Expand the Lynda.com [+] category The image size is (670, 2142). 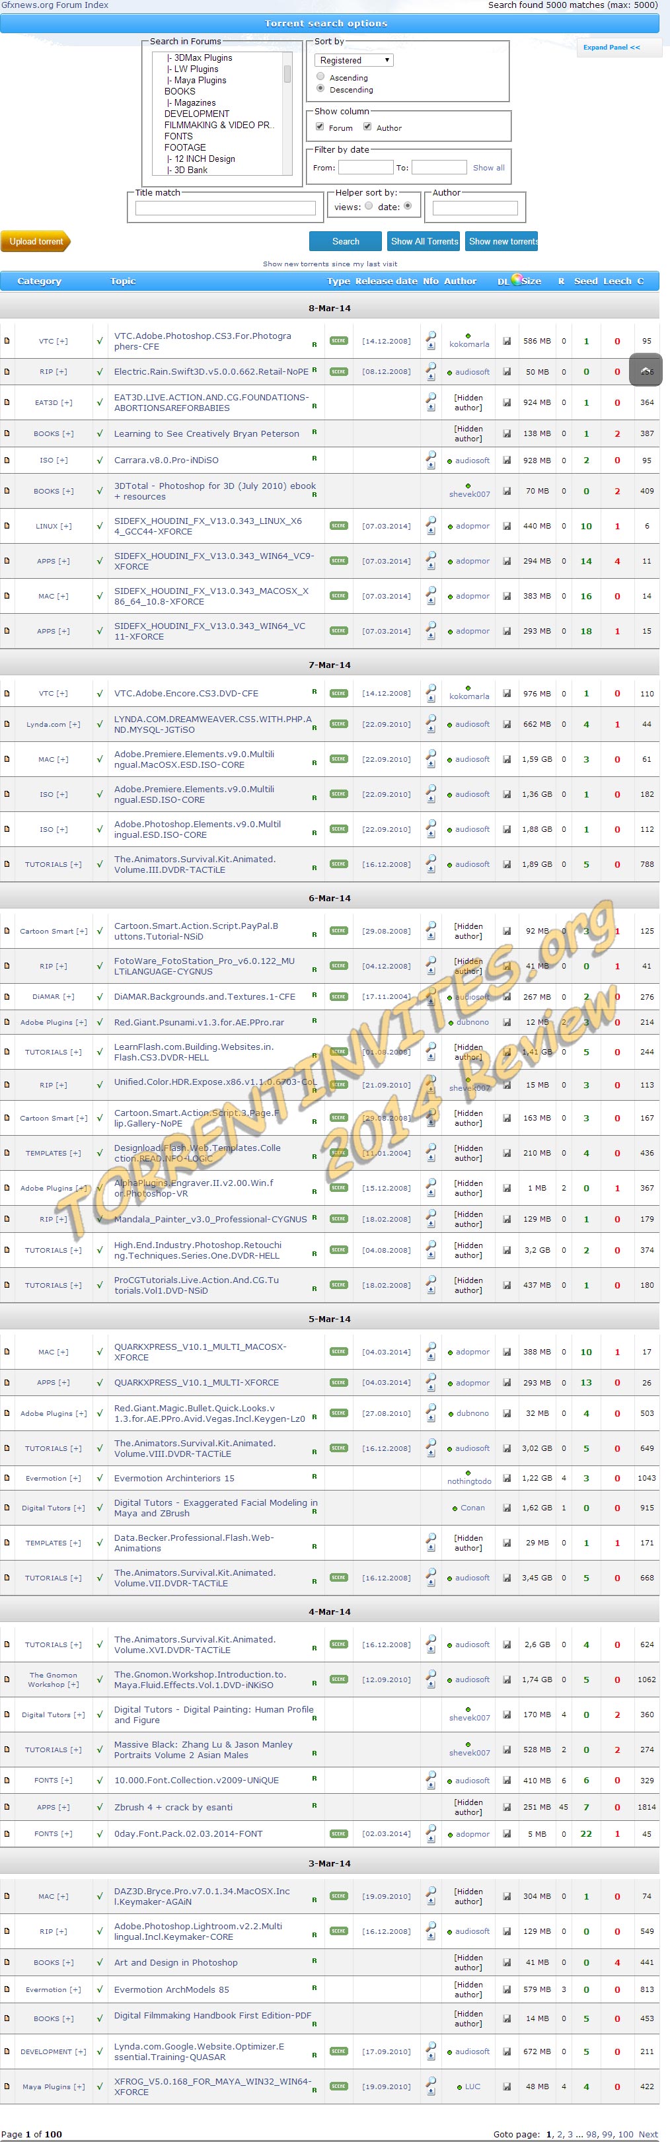pos(54,724)
